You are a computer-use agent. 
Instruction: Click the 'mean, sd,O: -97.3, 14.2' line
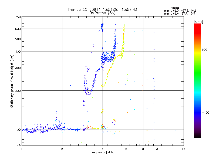180,11
